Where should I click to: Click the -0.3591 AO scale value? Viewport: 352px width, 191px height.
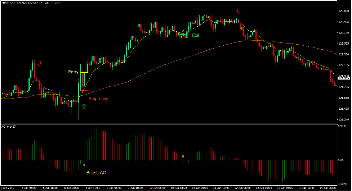(343, 183)
